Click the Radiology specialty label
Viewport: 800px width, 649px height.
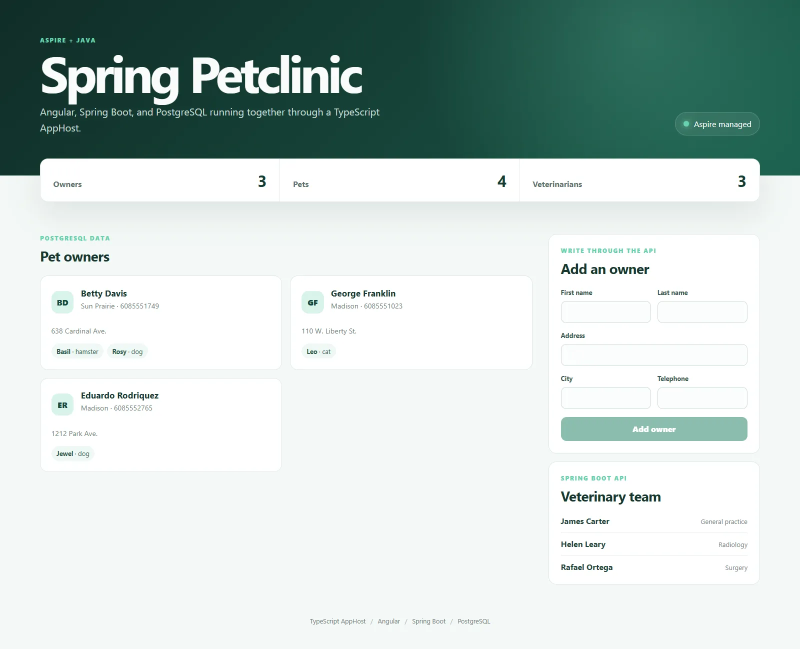(x=733, y=544)
